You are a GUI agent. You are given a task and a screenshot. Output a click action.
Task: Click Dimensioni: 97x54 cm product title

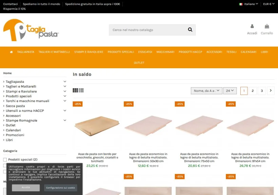[x=250, y=157]
